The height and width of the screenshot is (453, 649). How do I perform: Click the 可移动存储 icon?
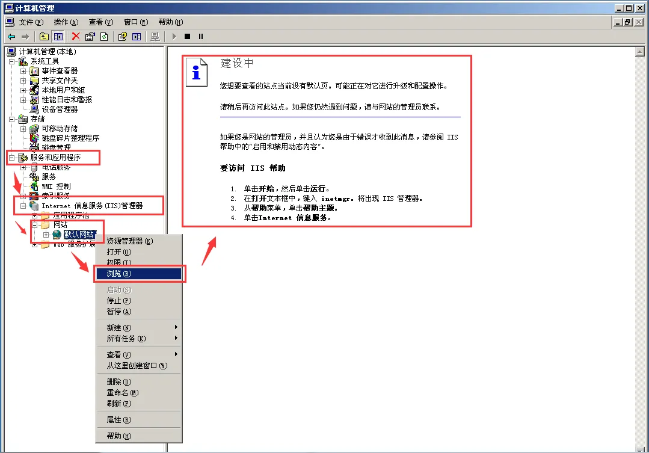tap(34, 129)
